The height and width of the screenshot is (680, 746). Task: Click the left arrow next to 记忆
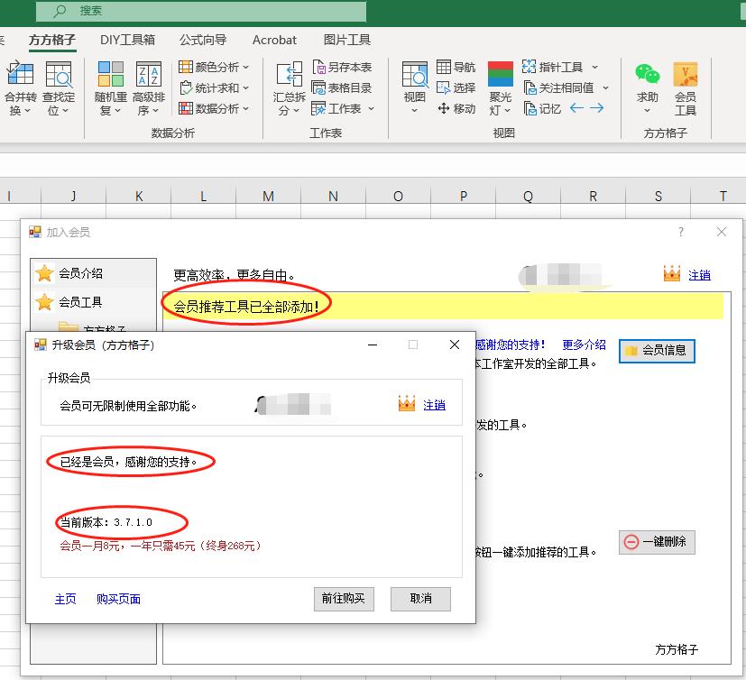pos(576,108)
